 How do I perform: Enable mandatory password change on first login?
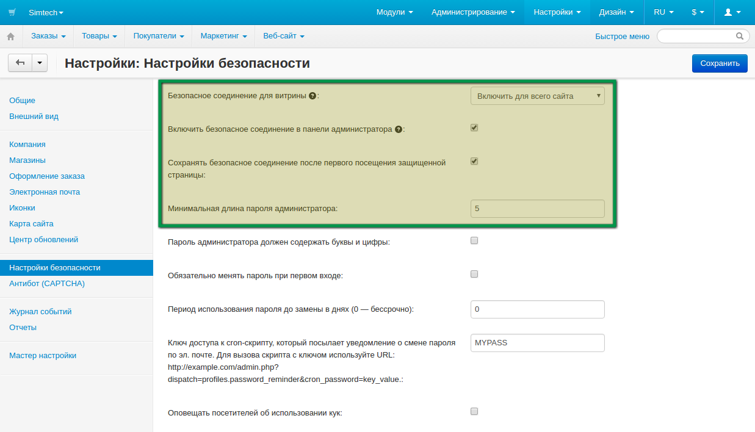tap(474, 275)
